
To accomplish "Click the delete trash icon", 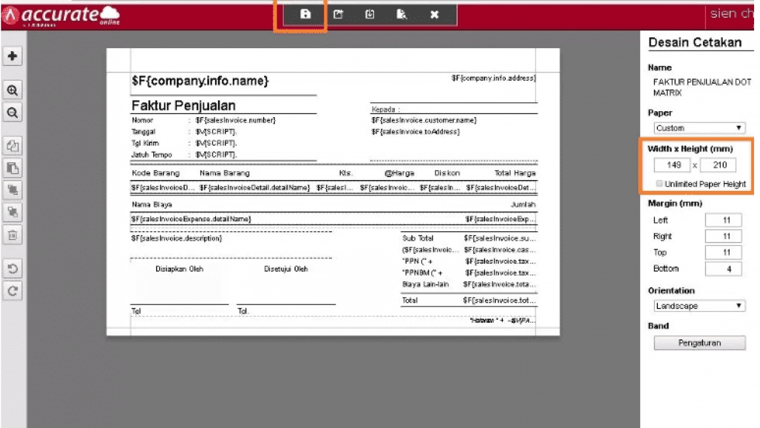I will 12,235.
